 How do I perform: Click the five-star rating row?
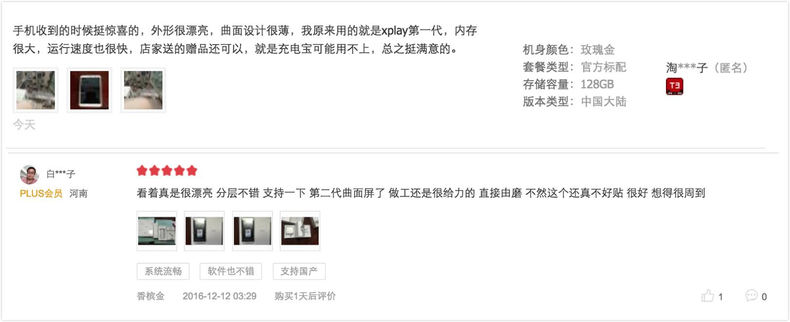167,170
